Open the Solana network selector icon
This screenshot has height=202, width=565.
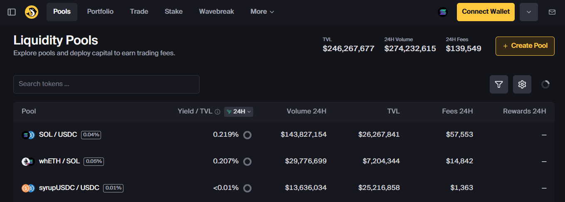click(443, 12)
